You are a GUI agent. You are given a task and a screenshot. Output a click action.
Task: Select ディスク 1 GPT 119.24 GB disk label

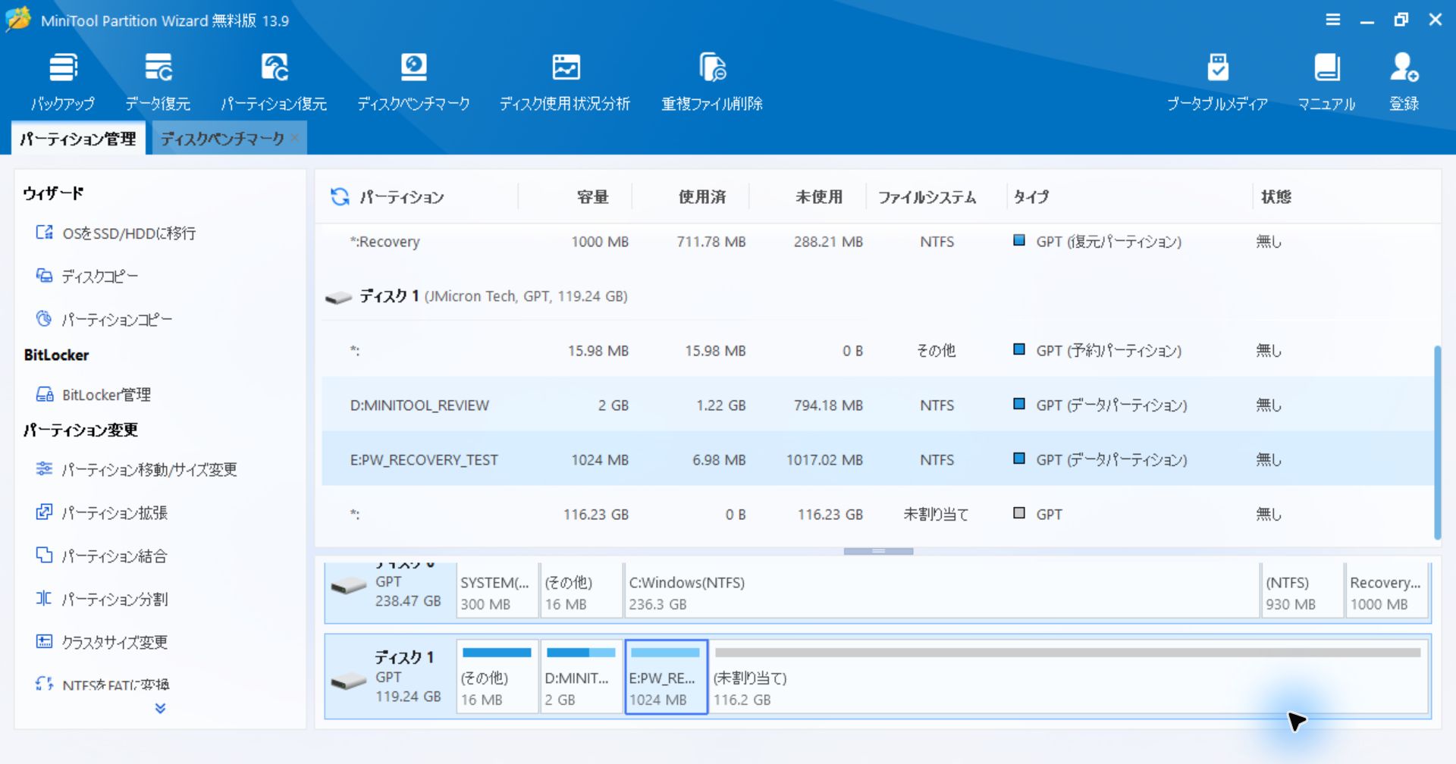(x=390, y=677)
